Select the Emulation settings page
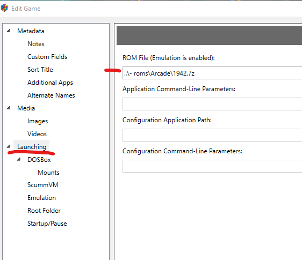302x260 pixels. (41, 198)
